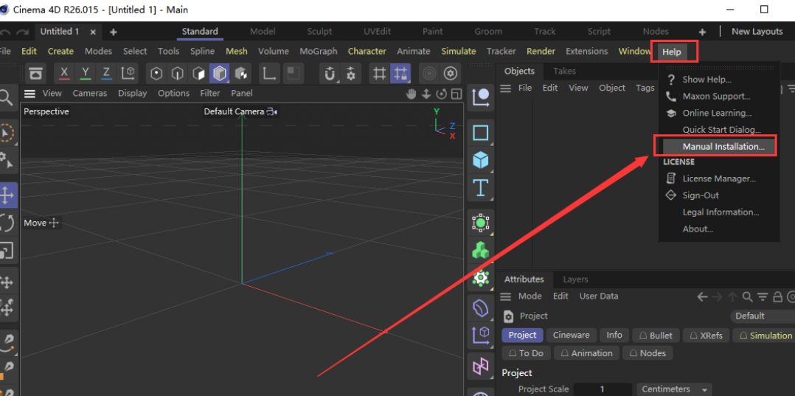Image resolution: width=795 pixels, height=396 pixels.
Task: Click the Project Scale value field
Action: point(603,389)
